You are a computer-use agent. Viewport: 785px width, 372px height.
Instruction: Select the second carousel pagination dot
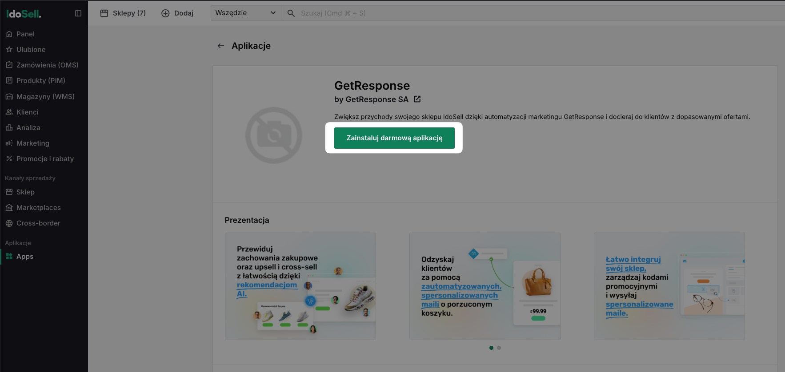[x=499, y=348]
